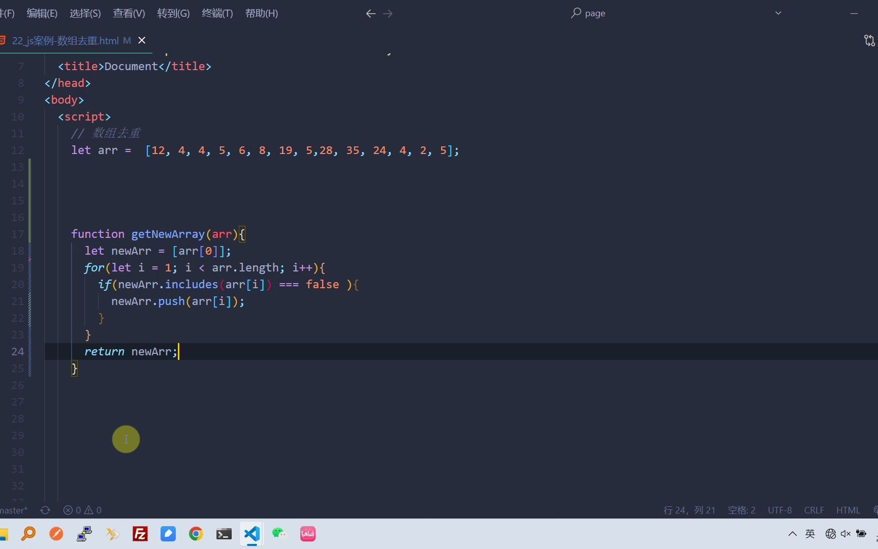878x549 pixels.
Task: Open the pink bilibili app in taskbar
Action: point(308,534)
